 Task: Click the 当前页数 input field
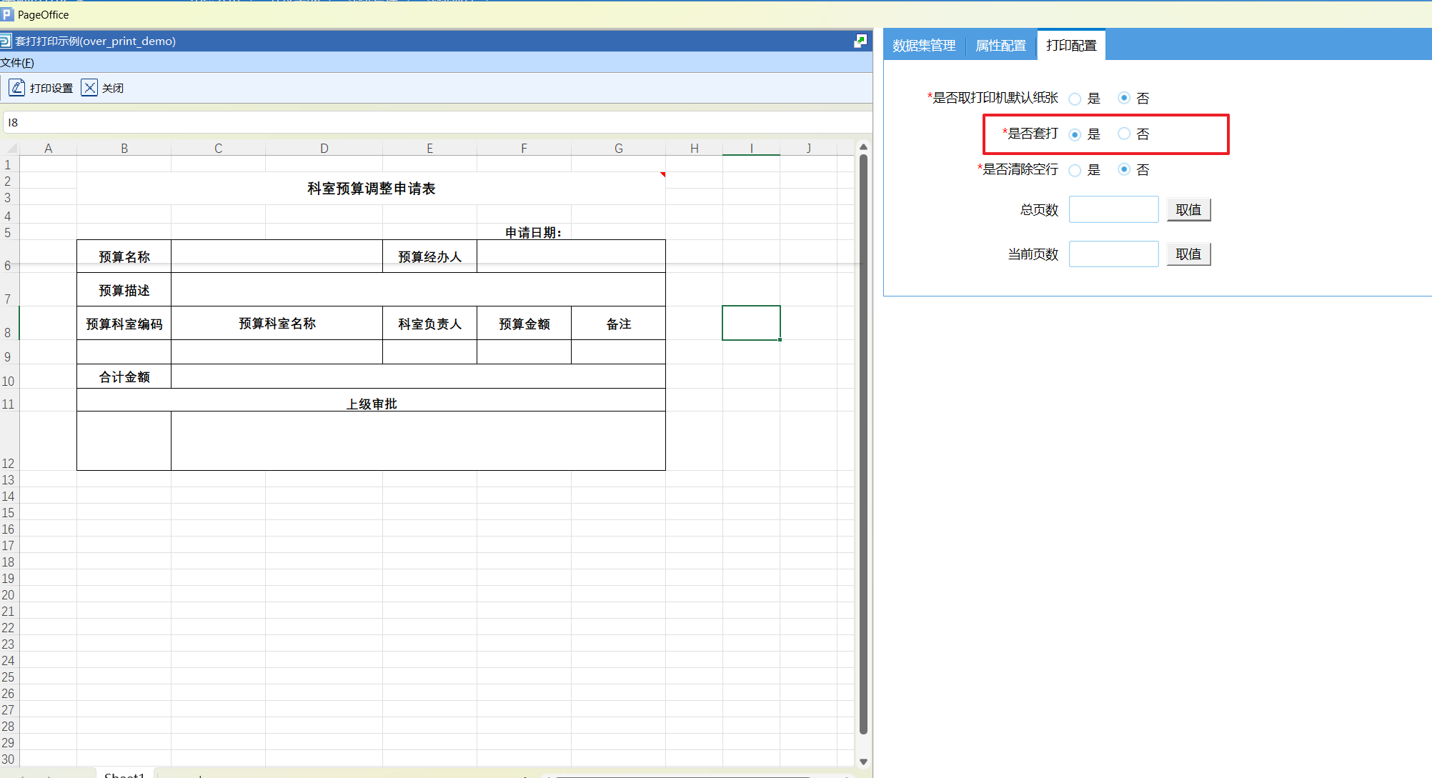point(1113,254)
